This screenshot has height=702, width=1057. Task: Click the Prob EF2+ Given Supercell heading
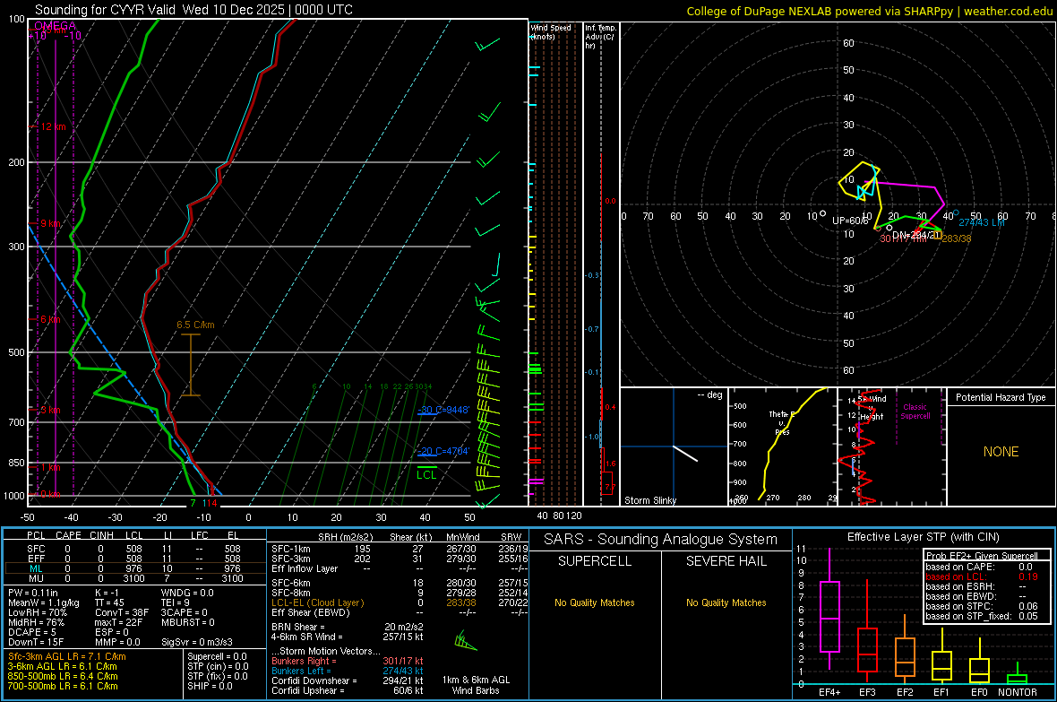tap(982, 556)
